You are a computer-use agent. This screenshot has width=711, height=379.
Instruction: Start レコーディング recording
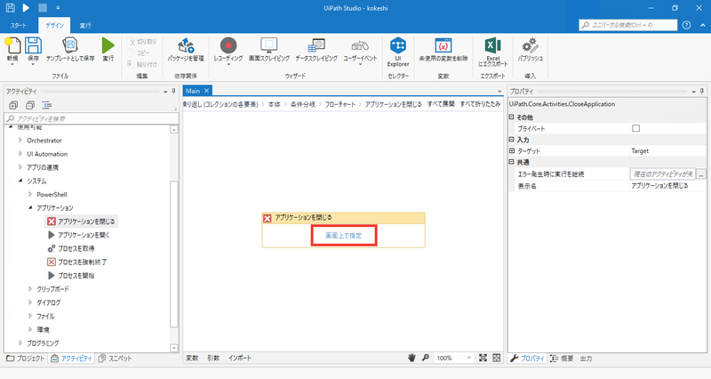coord(228,50)
